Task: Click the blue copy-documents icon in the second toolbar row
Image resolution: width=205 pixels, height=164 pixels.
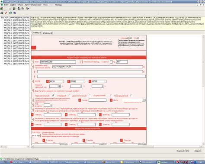Action: [x=15, y=13]
